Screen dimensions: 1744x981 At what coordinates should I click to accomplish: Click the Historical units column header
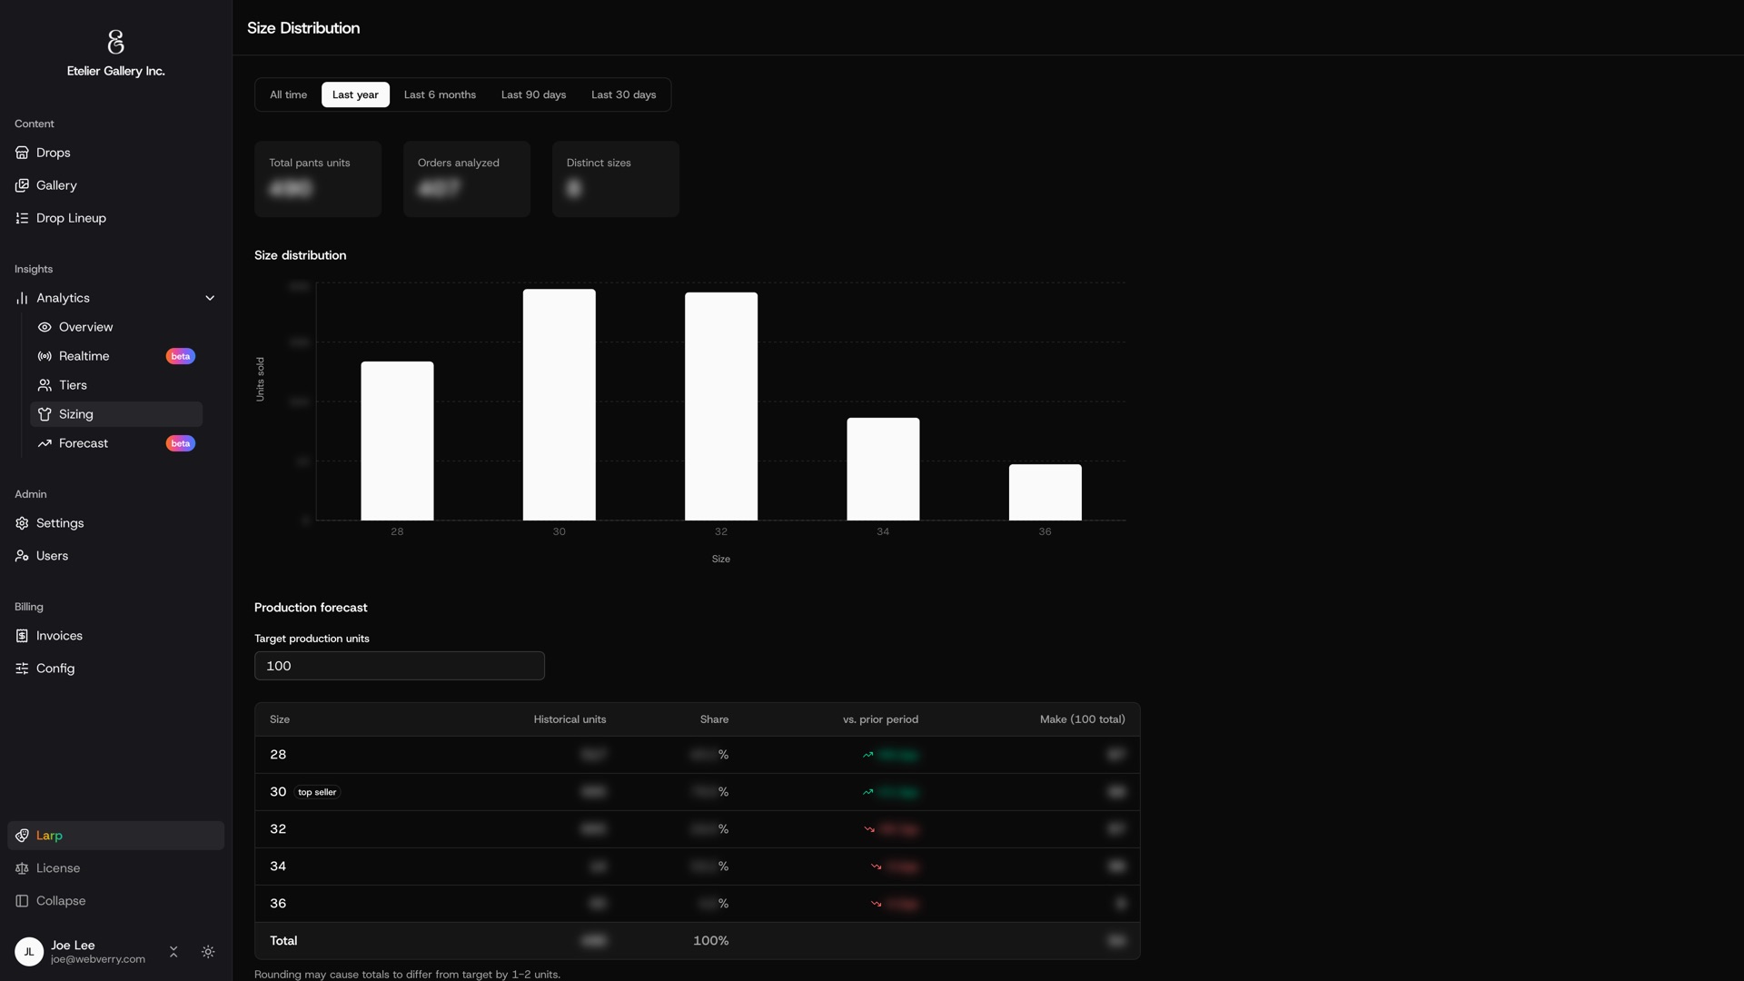coord(570,719)
